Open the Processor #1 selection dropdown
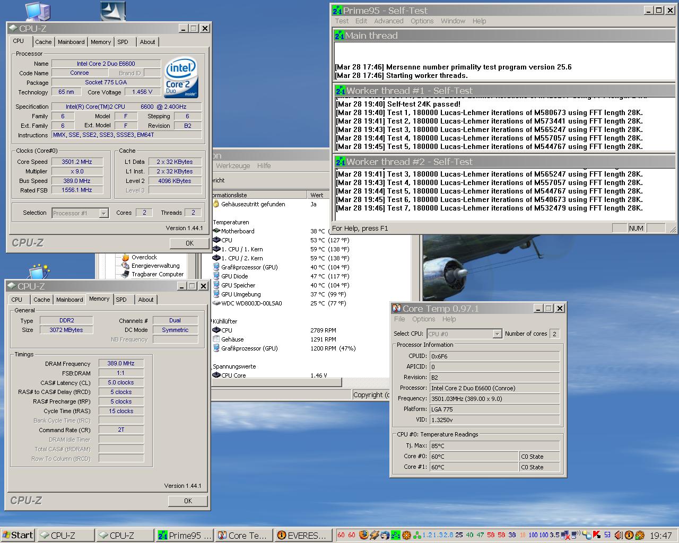 pyautogui.click(x=104, y=213)
